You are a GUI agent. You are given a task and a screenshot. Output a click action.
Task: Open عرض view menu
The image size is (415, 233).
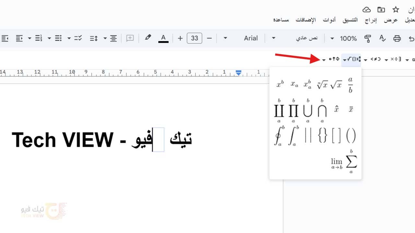[391, 20]
